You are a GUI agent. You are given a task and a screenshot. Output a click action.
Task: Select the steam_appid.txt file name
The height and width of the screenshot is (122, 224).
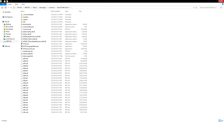28,56
